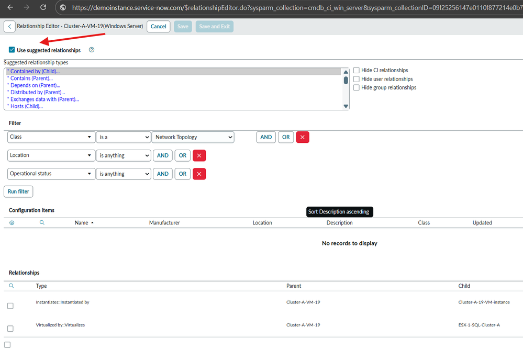Click OR on the Class filter row
523x350 pixels.
[286, 137]
